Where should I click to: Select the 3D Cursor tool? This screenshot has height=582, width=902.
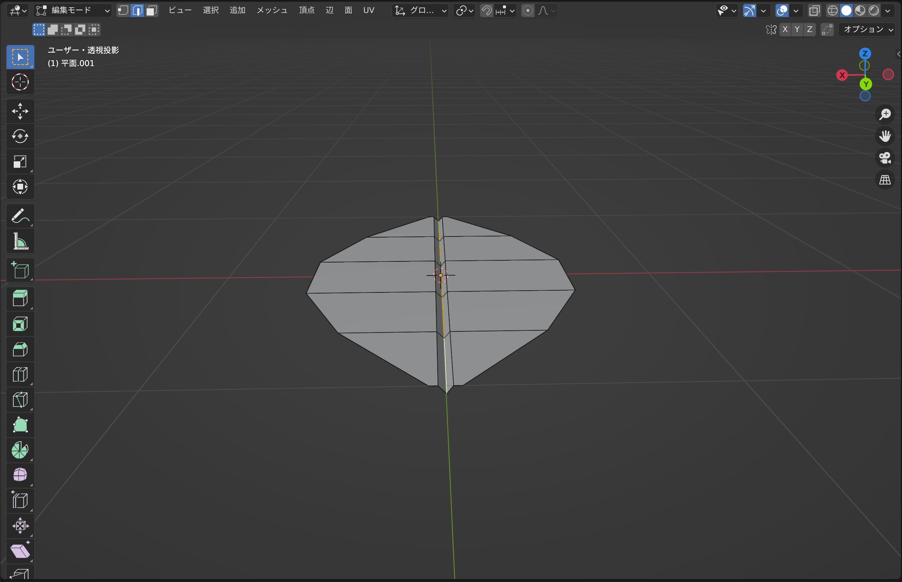click(20, 82)
